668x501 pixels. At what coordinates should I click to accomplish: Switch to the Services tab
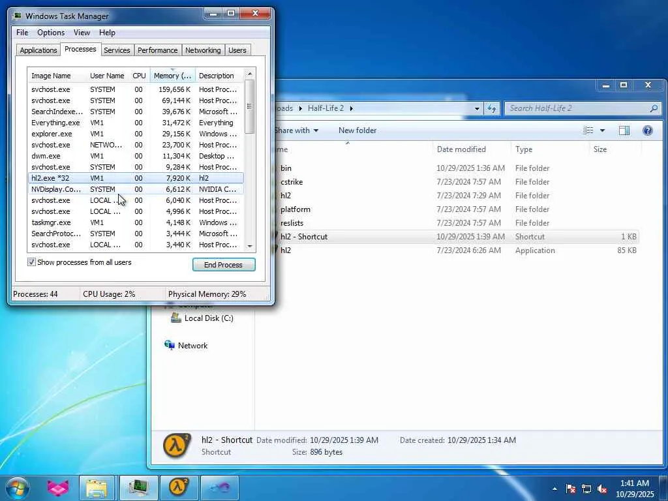(x=117, y=50)
